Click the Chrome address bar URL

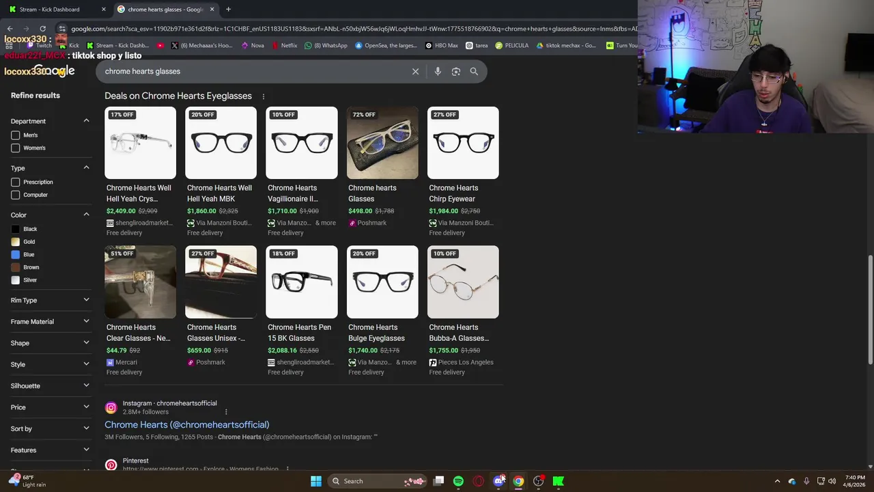click(x=354, y=29)
